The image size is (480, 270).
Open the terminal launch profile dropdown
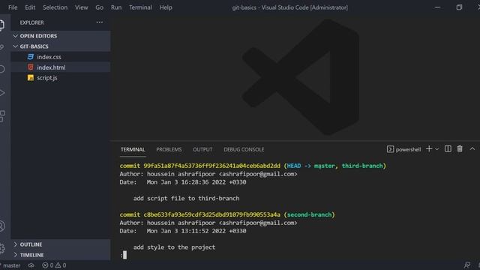coord(436,149)
